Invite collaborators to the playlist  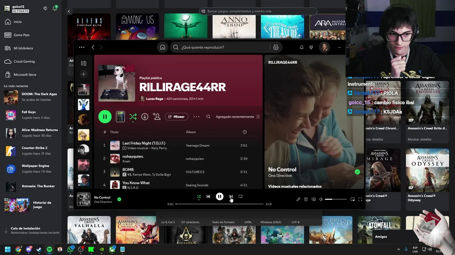[157, 117]
